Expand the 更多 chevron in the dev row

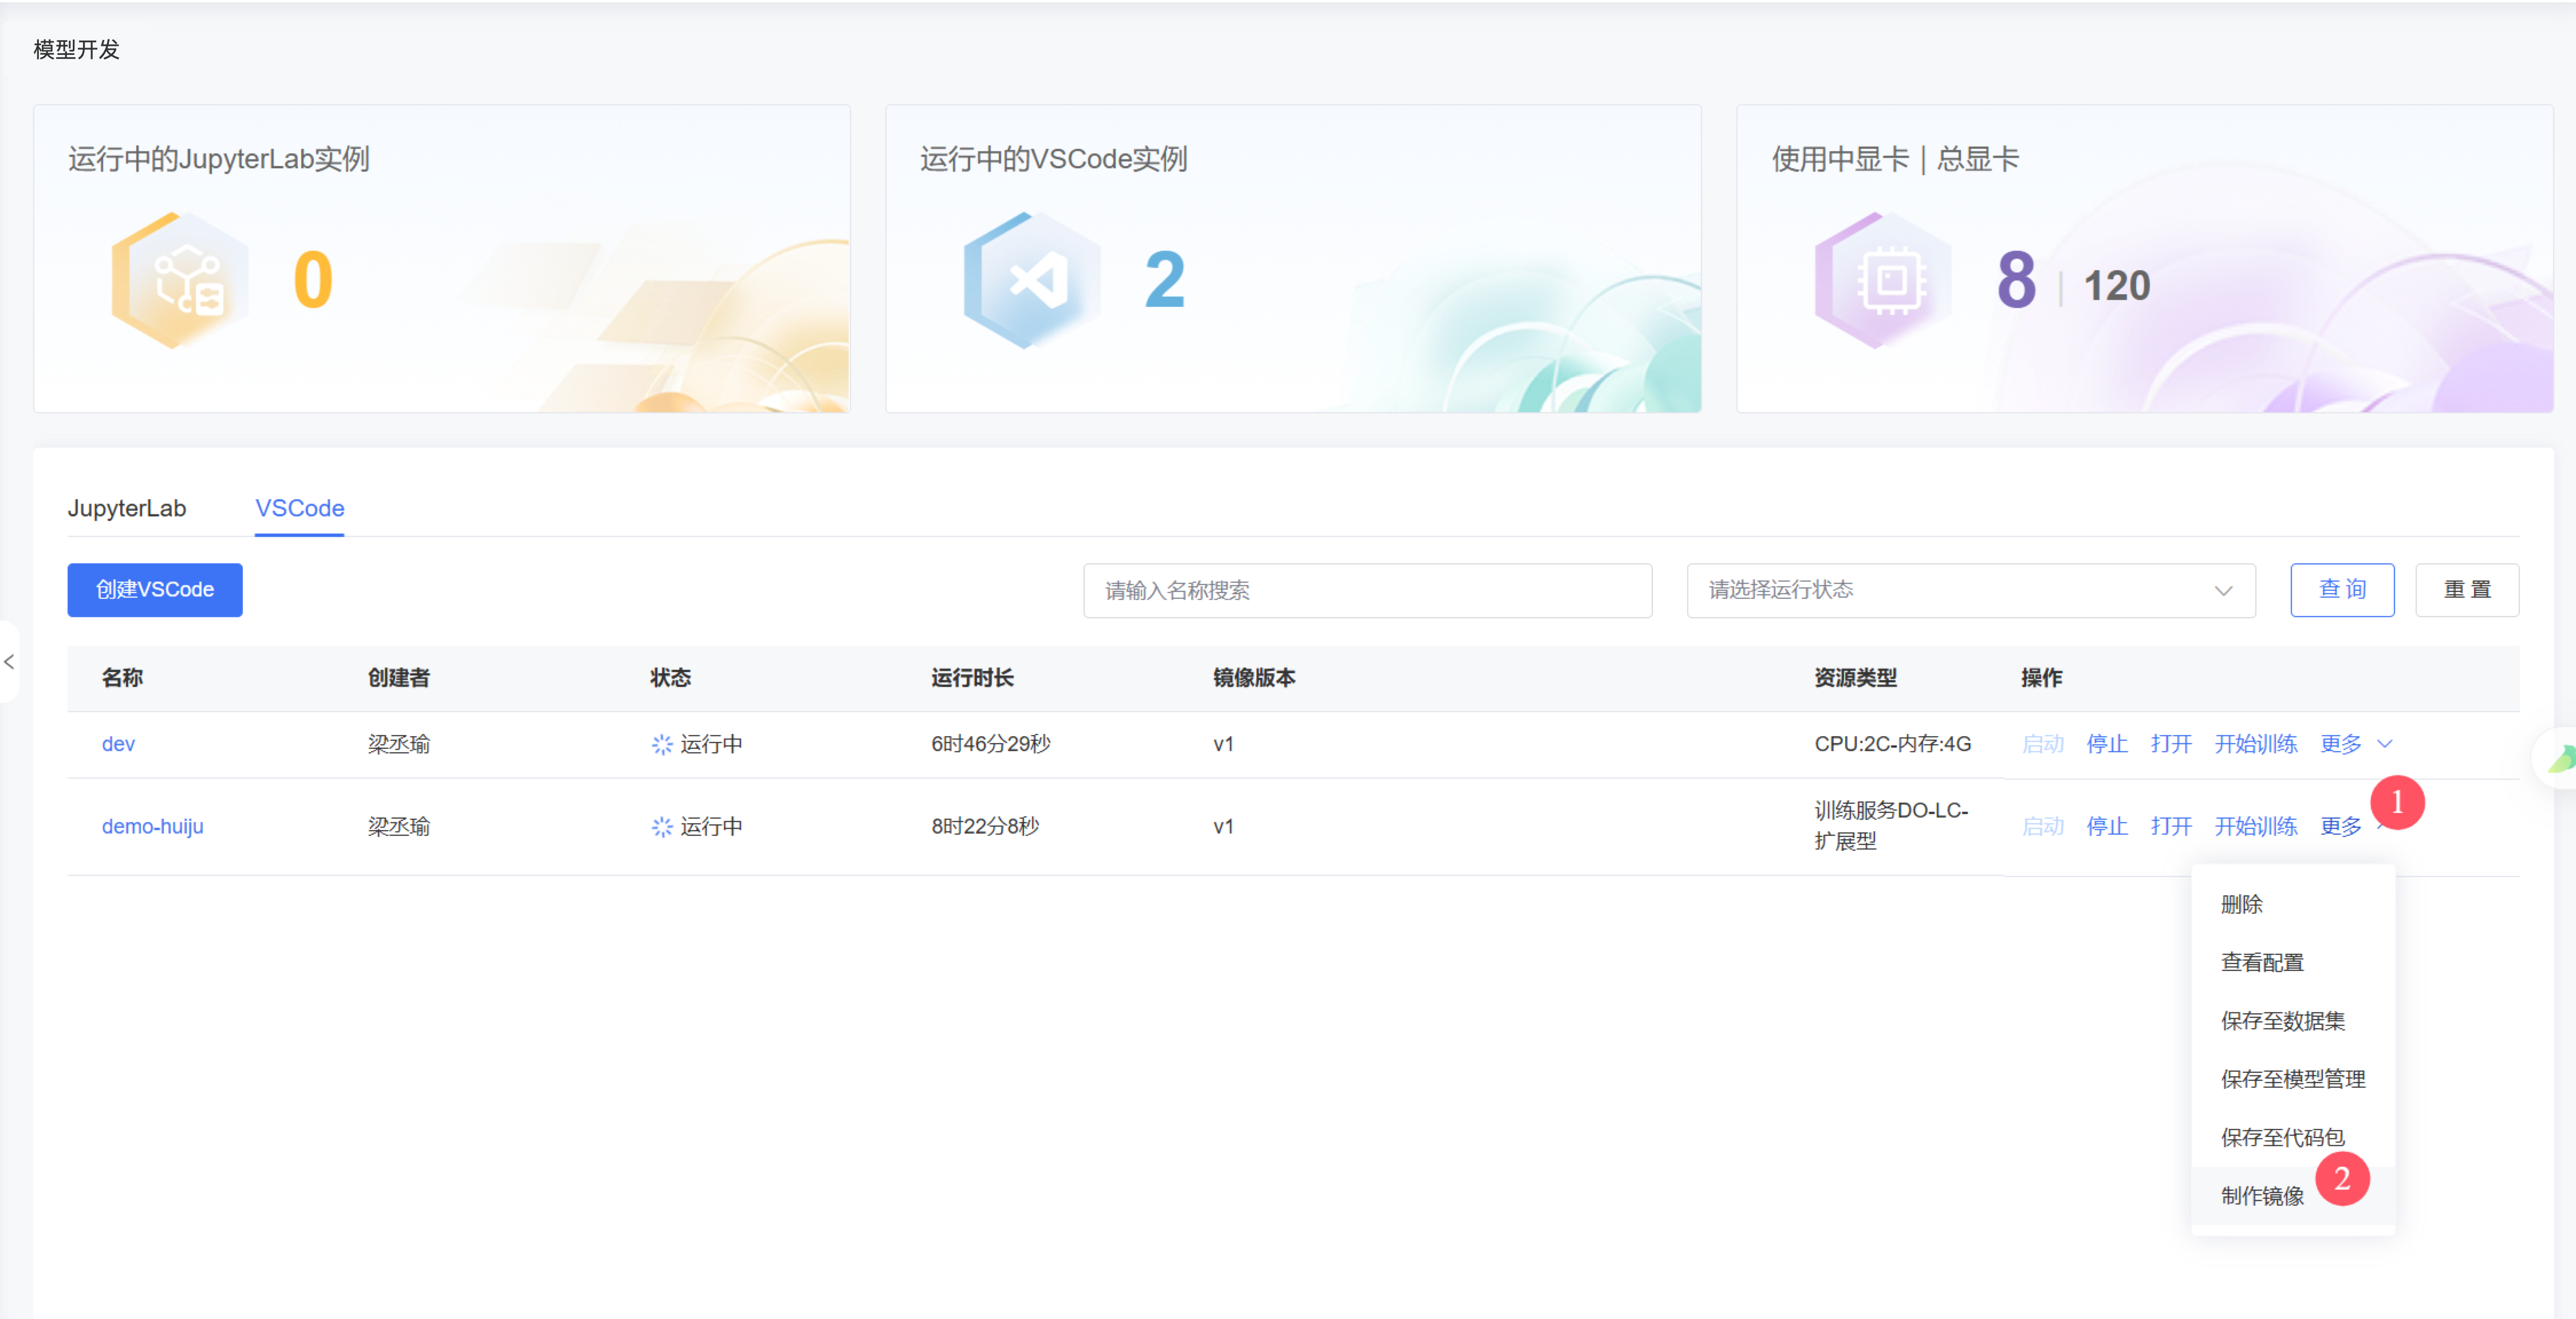click(x=2384, y=744)
